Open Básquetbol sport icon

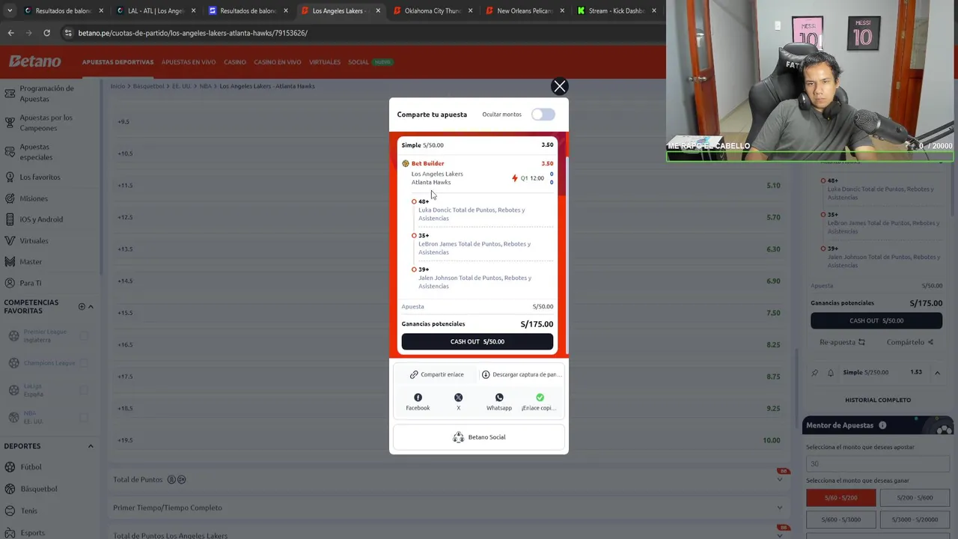tap(10, 489)
